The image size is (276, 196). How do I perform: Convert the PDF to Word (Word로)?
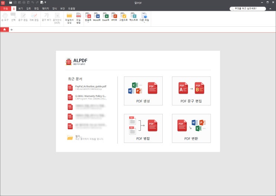coord(97,17)
